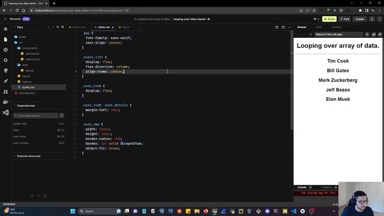Open Firefox in taskbar
The width and height of the screenshot is (384, 216).
(x=206, y=211)
